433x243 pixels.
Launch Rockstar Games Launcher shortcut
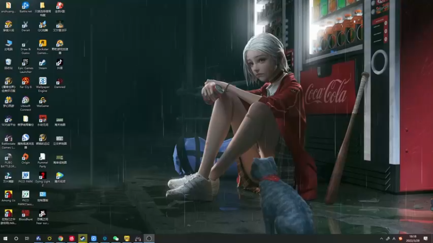tap(43, 47)
